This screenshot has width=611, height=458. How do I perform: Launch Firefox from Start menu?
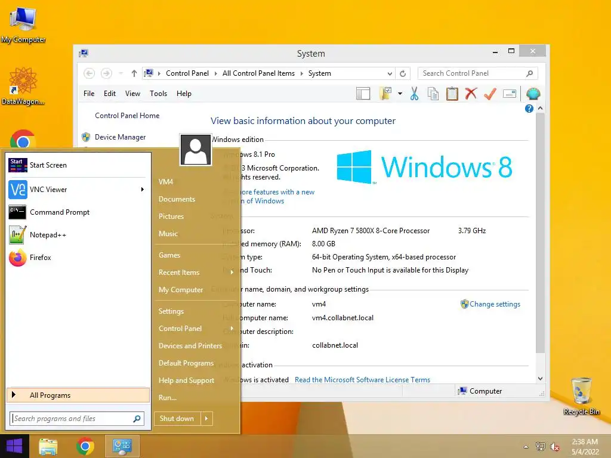(x=78, y=258)
